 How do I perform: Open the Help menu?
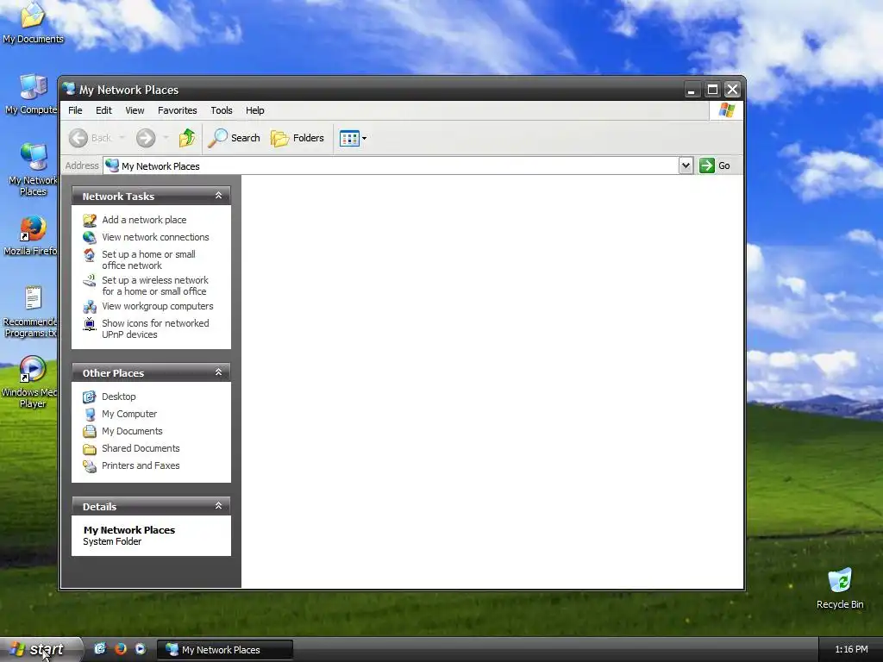coord(254,110)
